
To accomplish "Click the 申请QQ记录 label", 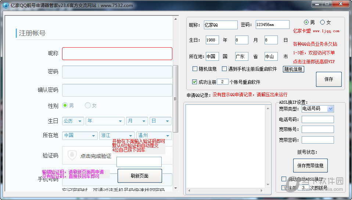I will 198,95.
